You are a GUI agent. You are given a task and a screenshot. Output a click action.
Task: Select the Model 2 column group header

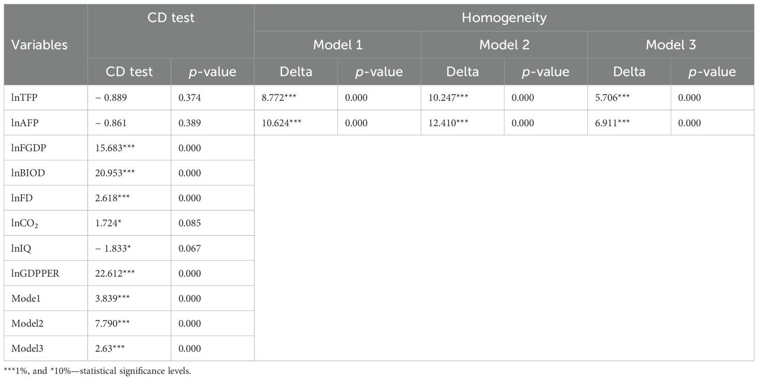(x=504, y=45)
